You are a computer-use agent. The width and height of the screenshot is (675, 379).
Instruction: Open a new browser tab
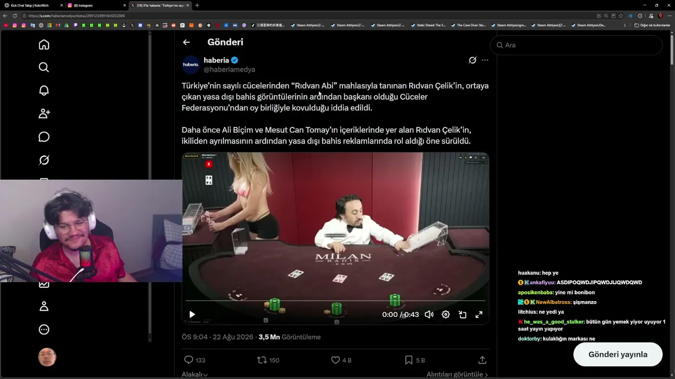[197, 5]
